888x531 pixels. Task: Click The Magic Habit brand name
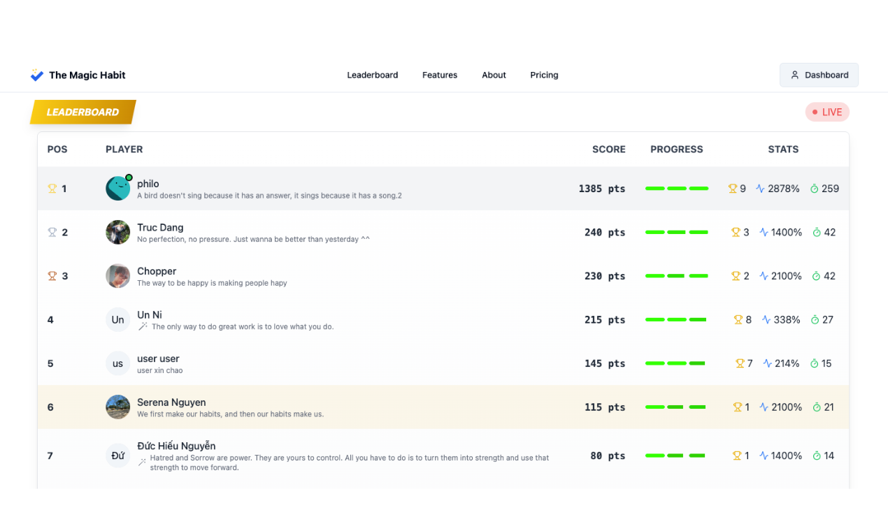(87, 75)
